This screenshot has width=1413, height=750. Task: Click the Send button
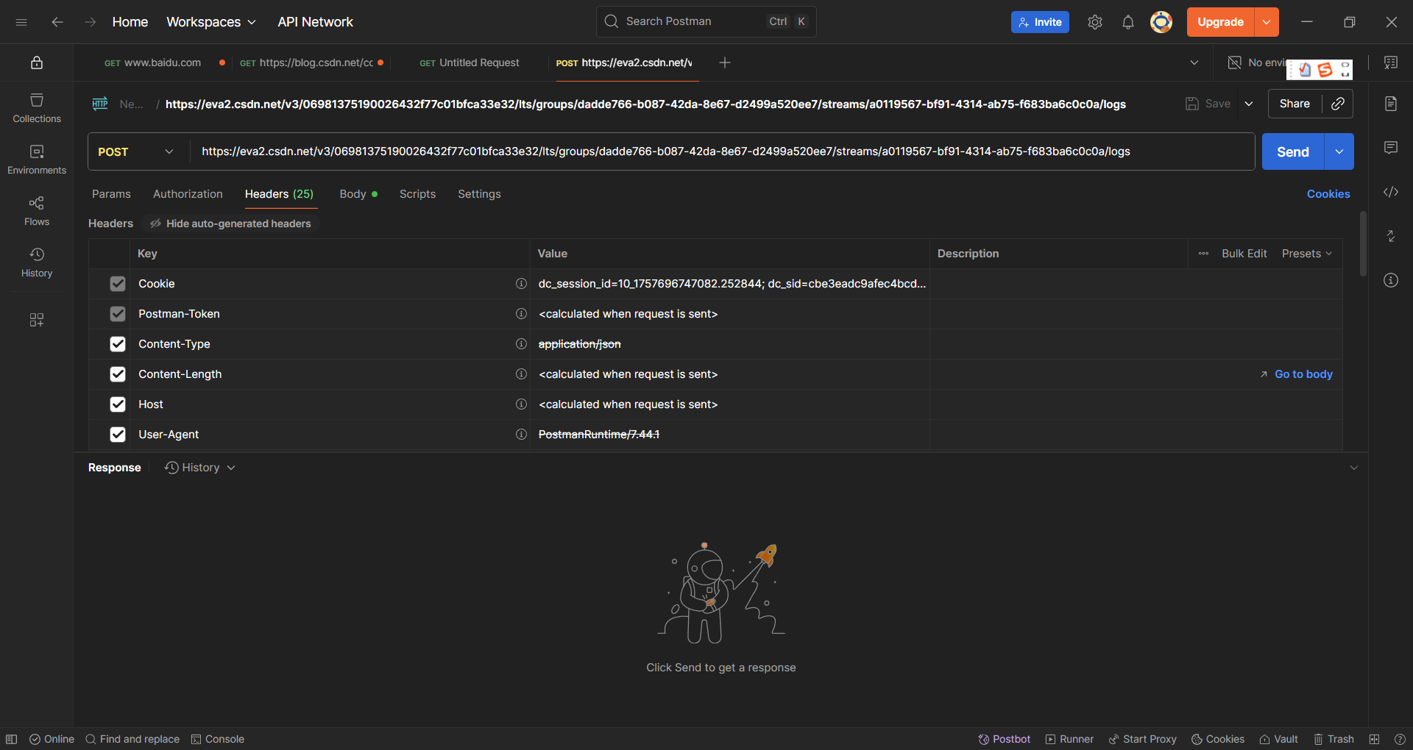click(x=1293, y=151)
